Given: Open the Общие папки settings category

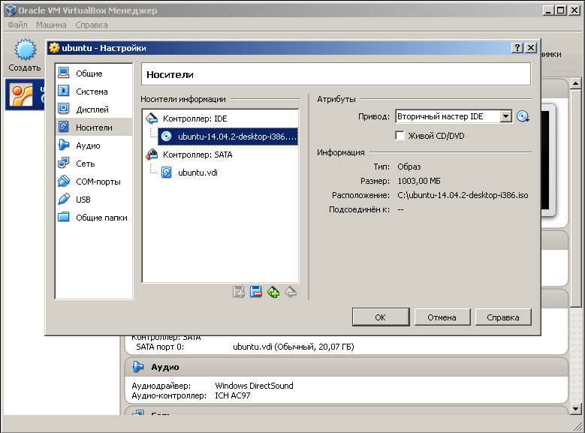Looking at the screenshot, I should tap(94, 218).
